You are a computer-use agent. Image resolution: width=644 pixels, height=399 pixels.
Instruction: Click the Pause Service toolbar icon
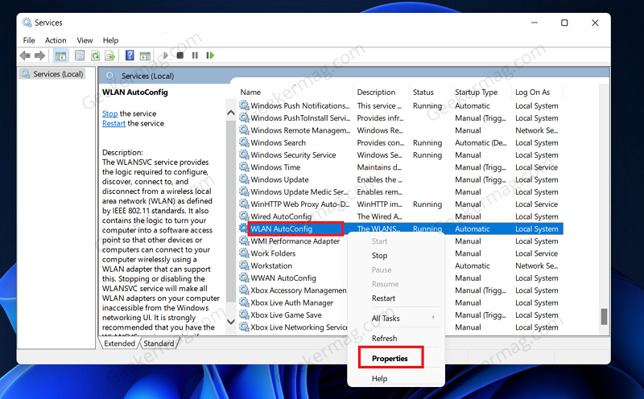pyautogui.click(x=195, y=56)
